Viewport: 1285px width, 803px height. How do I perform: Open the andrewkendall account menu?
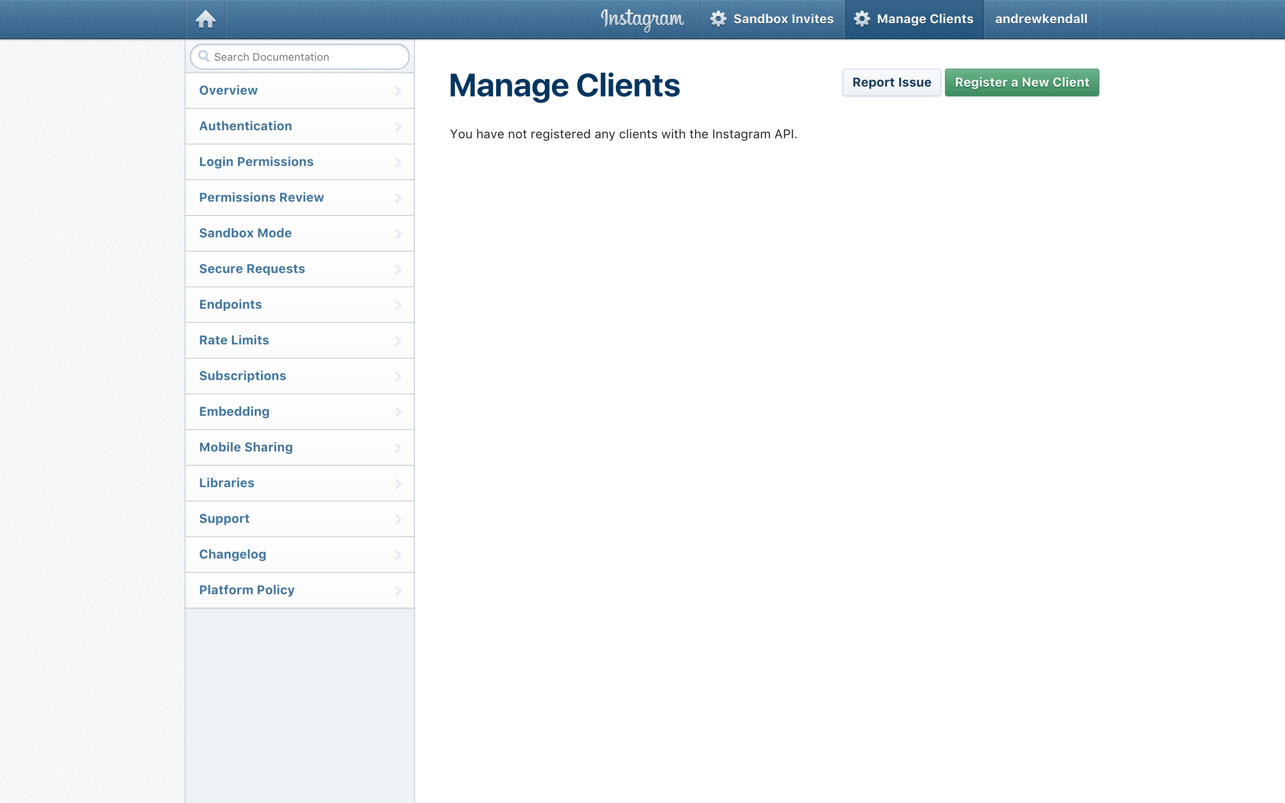point(1041,19)
